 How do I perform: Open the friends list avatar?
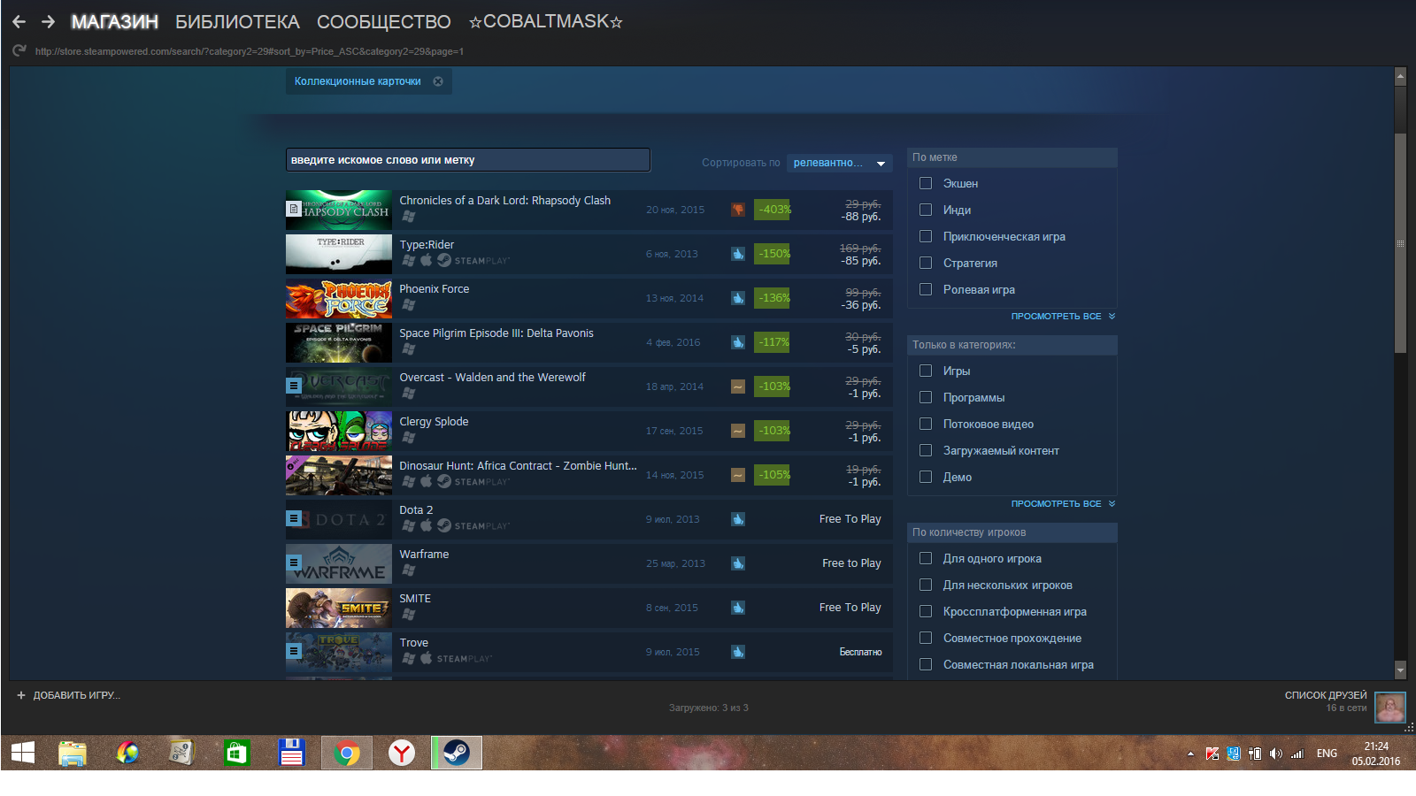(1389, 707)
